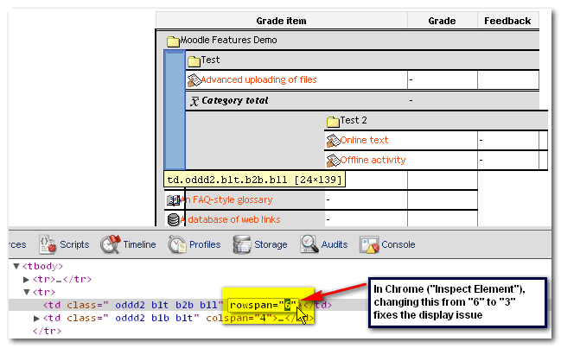Click the Advanced uploading of files assignment icon
Image resolution: width=561 pixels, height=348 pixels.
(194, 80)
